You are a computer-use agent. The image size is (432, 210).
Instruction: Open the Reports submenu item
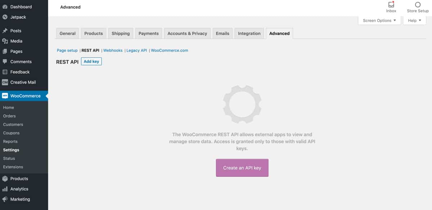tap(10, 141)
